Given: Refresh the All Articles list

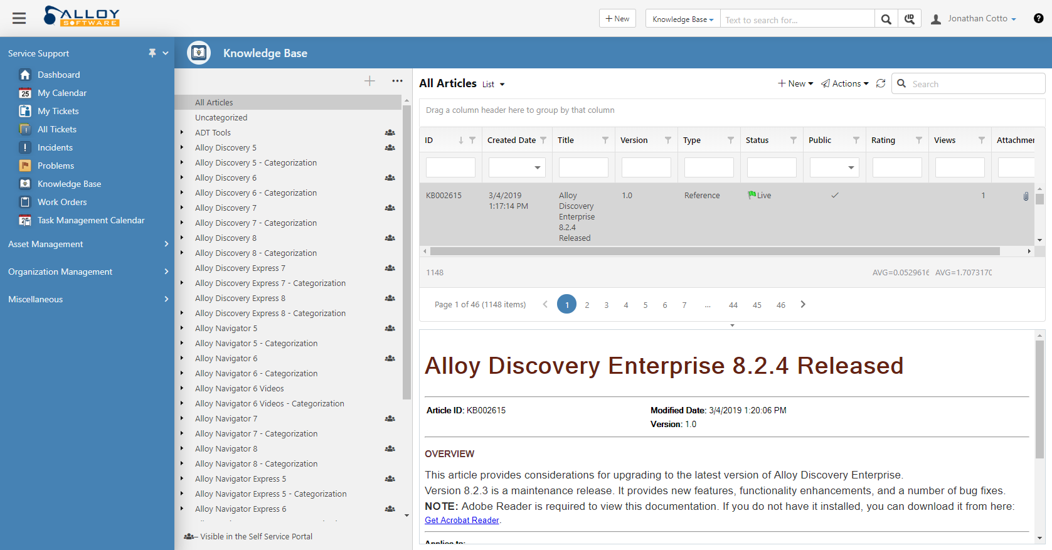Looking at the screenshot, I should (881, 83).
